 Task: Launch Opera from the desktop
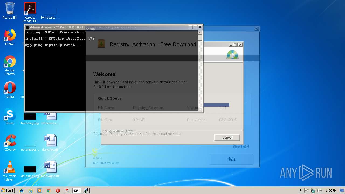pos(10,90)
